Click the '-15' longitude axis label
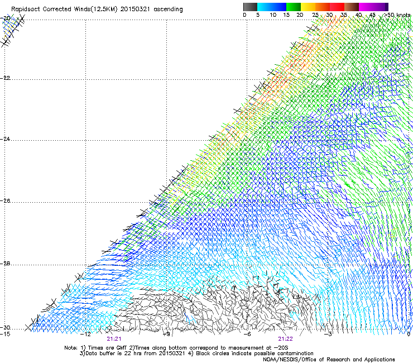 [5, 335]
